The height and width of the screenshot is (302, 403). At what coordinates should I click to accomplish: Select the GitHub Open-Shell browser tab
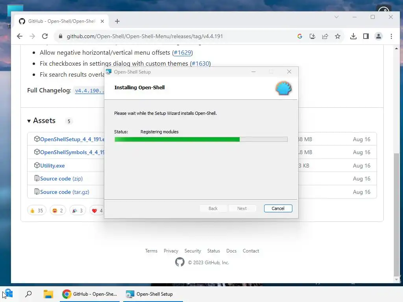62,21
